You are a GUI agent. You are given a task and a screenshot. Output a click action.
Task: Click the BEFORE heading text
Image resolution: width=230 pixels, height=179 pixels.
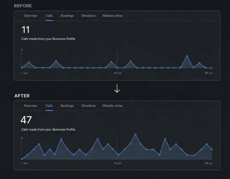[23, 6]
